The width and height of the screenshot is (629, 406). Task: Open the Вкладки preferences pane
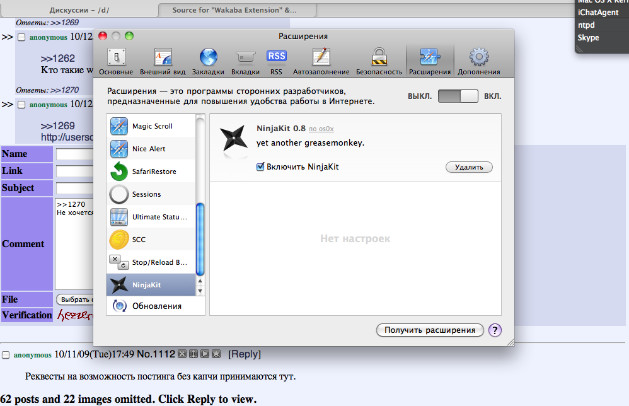[245, 61]
